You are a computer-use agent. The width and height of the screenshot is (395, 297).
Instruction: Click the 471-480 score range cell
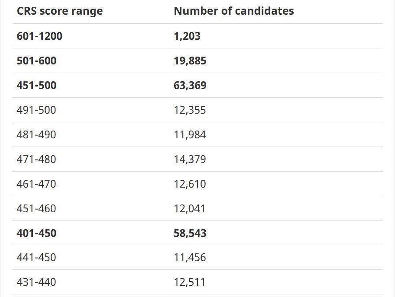pos(36,160)
